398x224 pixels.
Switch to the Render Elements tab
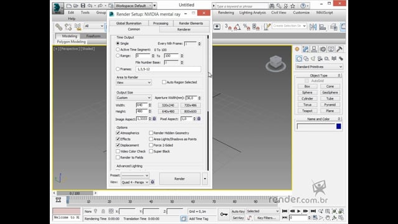point(191,23)
